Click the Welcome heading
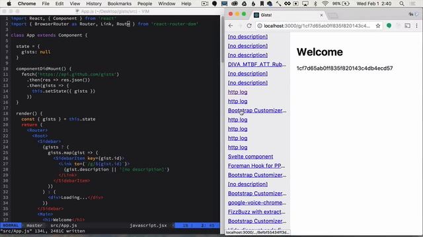Viewport: 423px width, 237px height. (320, 52)
